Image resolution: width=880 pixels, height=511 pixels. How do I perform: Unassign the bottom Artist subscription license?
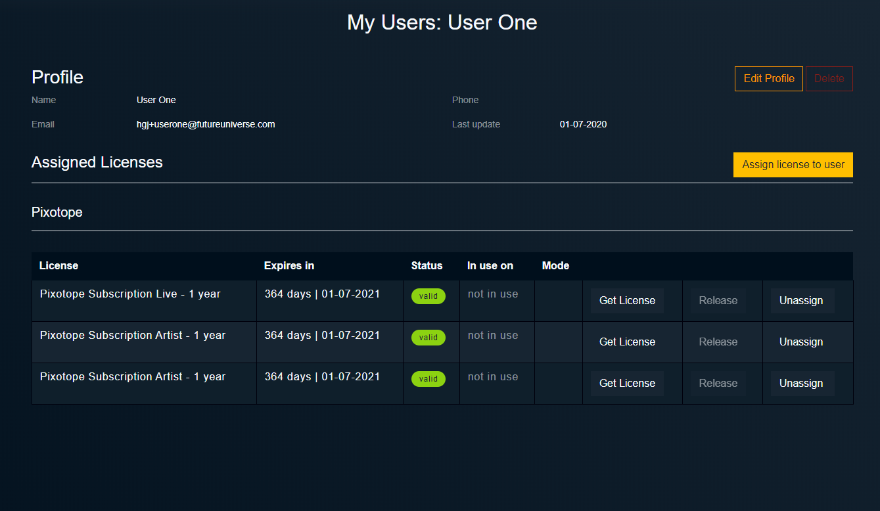[801, 384]
